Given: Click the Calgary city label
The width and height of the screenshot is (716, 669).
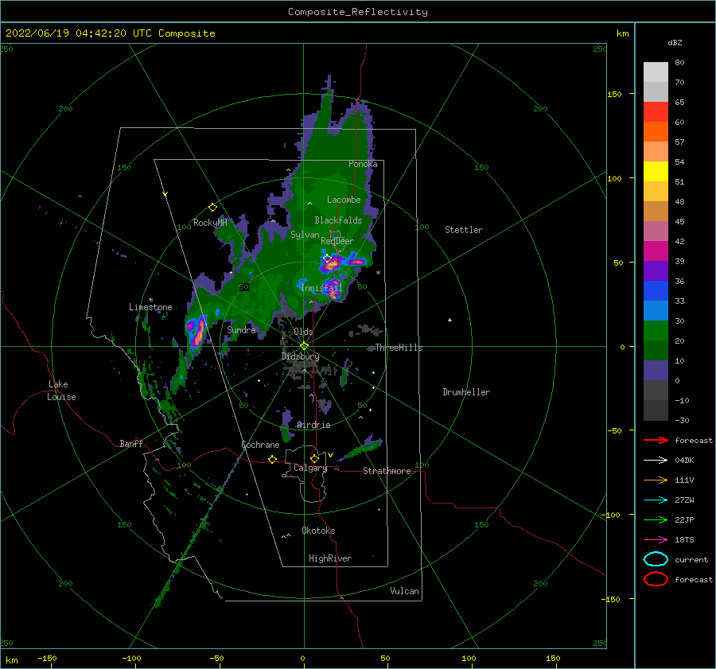Looking at the screenshot, I should (310, 468).
